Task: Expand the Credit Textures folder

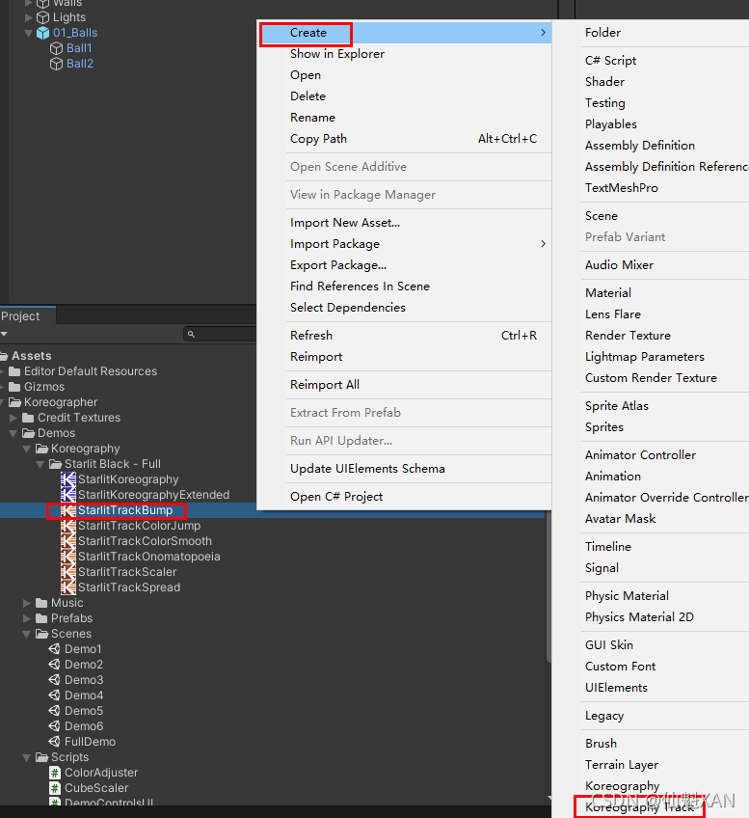Action: [14, 418]
